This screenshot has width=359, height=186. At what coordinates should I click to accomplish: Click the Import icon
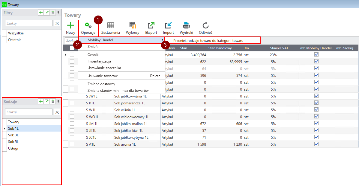(x=168, y=26)
